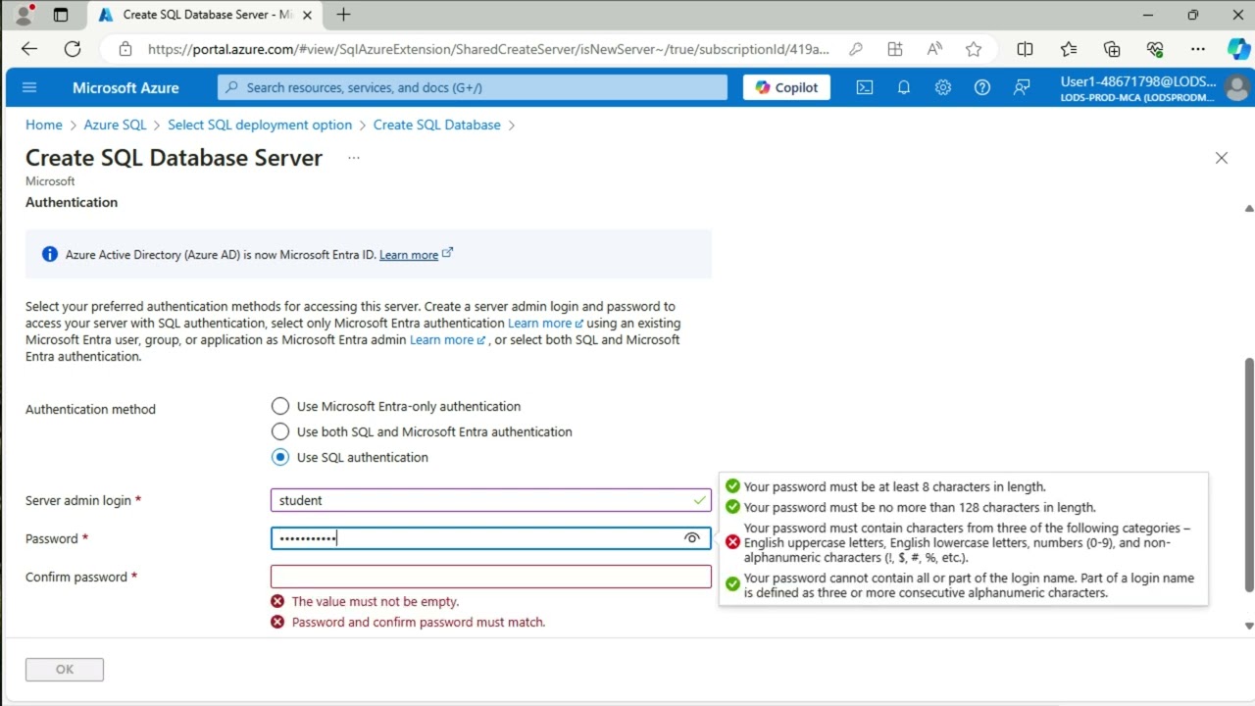Viewport: 1255px width, 706px height.
Task: Select Use SQL authentication option
Action: 350,457
